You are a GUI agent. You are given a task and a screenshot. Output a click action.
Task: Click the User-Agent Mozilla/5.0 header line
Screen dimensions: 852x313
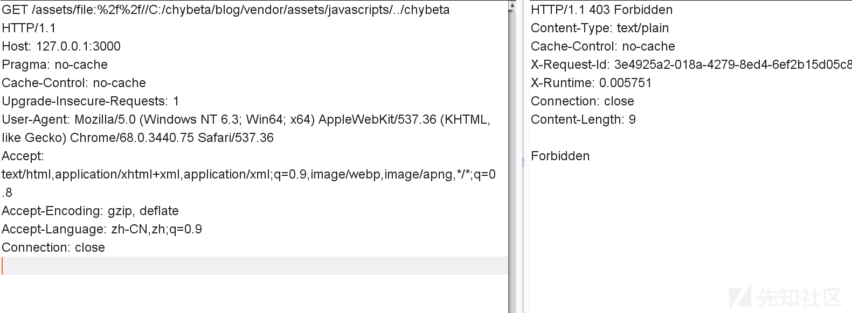246,120
